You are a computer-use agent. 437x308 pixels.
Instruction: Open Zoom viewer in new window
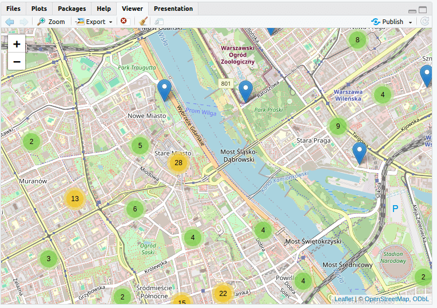coord(51,22)
